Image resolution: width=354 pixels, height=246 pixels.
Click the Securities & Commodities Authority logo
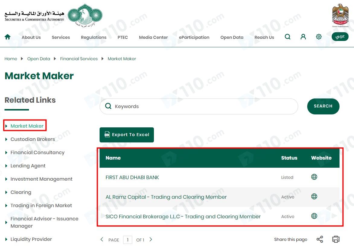[53, 16]
